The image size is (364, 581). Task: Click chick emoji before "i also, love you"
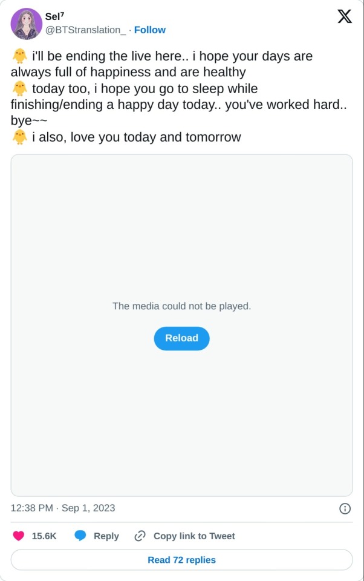(19, 137)
